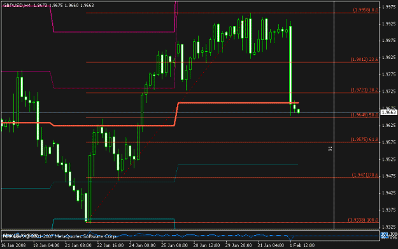Click 1.9975 on the price axis
The image size is (398, 249).
point(388,7)
